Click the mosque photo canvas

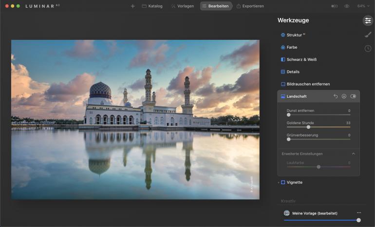[x=135, y=120]
